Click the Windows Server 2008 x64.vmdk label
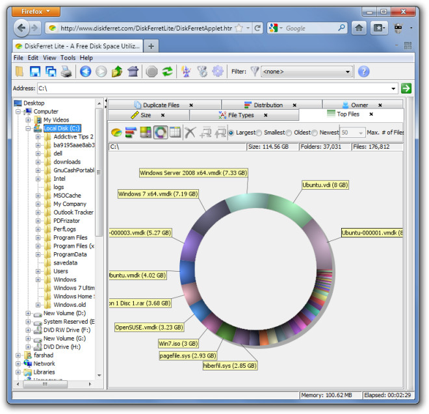Viewport: 429px width, 414px height. (x=194, y=173)
